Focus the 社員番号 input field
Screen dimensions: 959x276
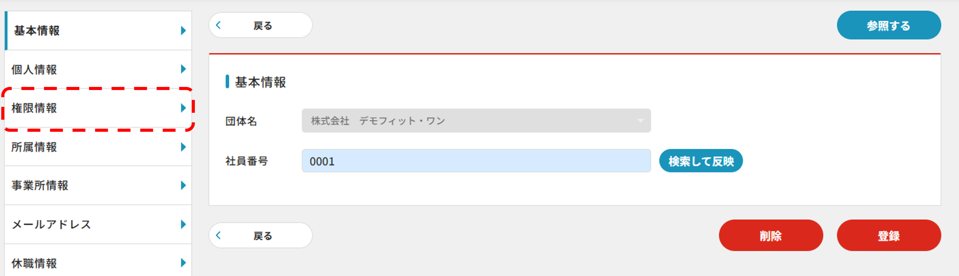pos(476,161)
